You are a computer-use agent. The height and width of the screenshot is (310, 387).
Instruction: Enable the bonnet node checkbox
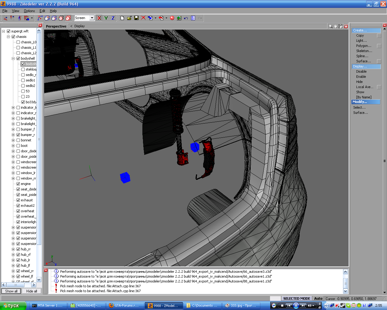[18, 140]
